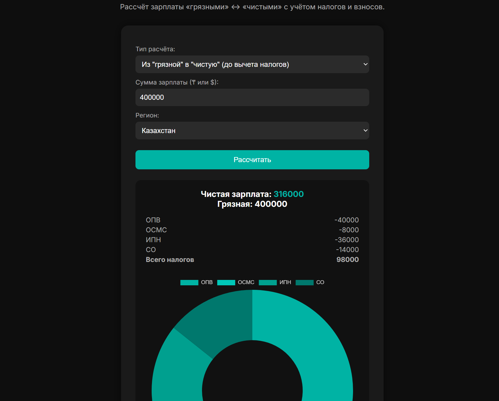The width and height of the screenshot is (499, 401).
Task: Click the Всего налогов total row
Action: coord(252,260)
